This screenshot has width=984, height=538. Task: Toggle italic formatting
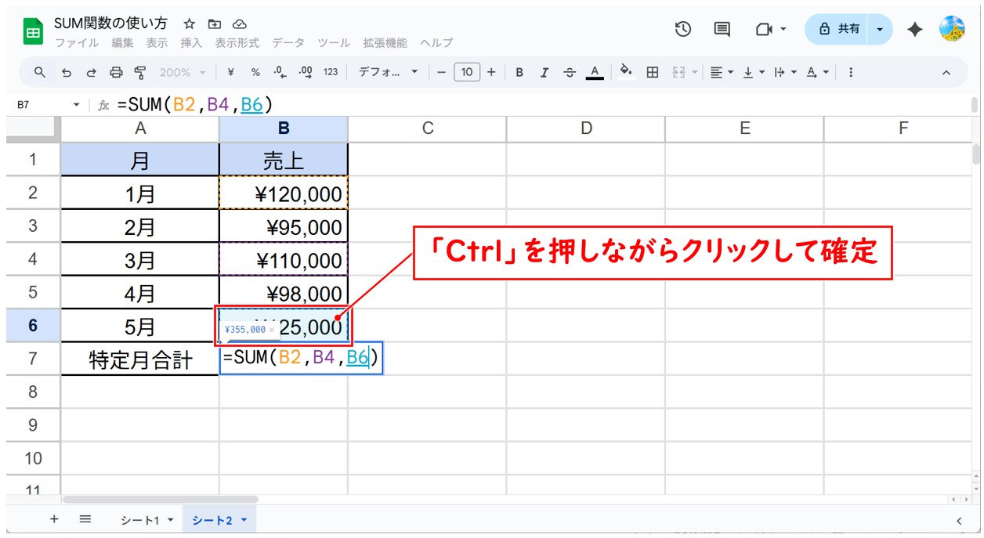[544, 72]
